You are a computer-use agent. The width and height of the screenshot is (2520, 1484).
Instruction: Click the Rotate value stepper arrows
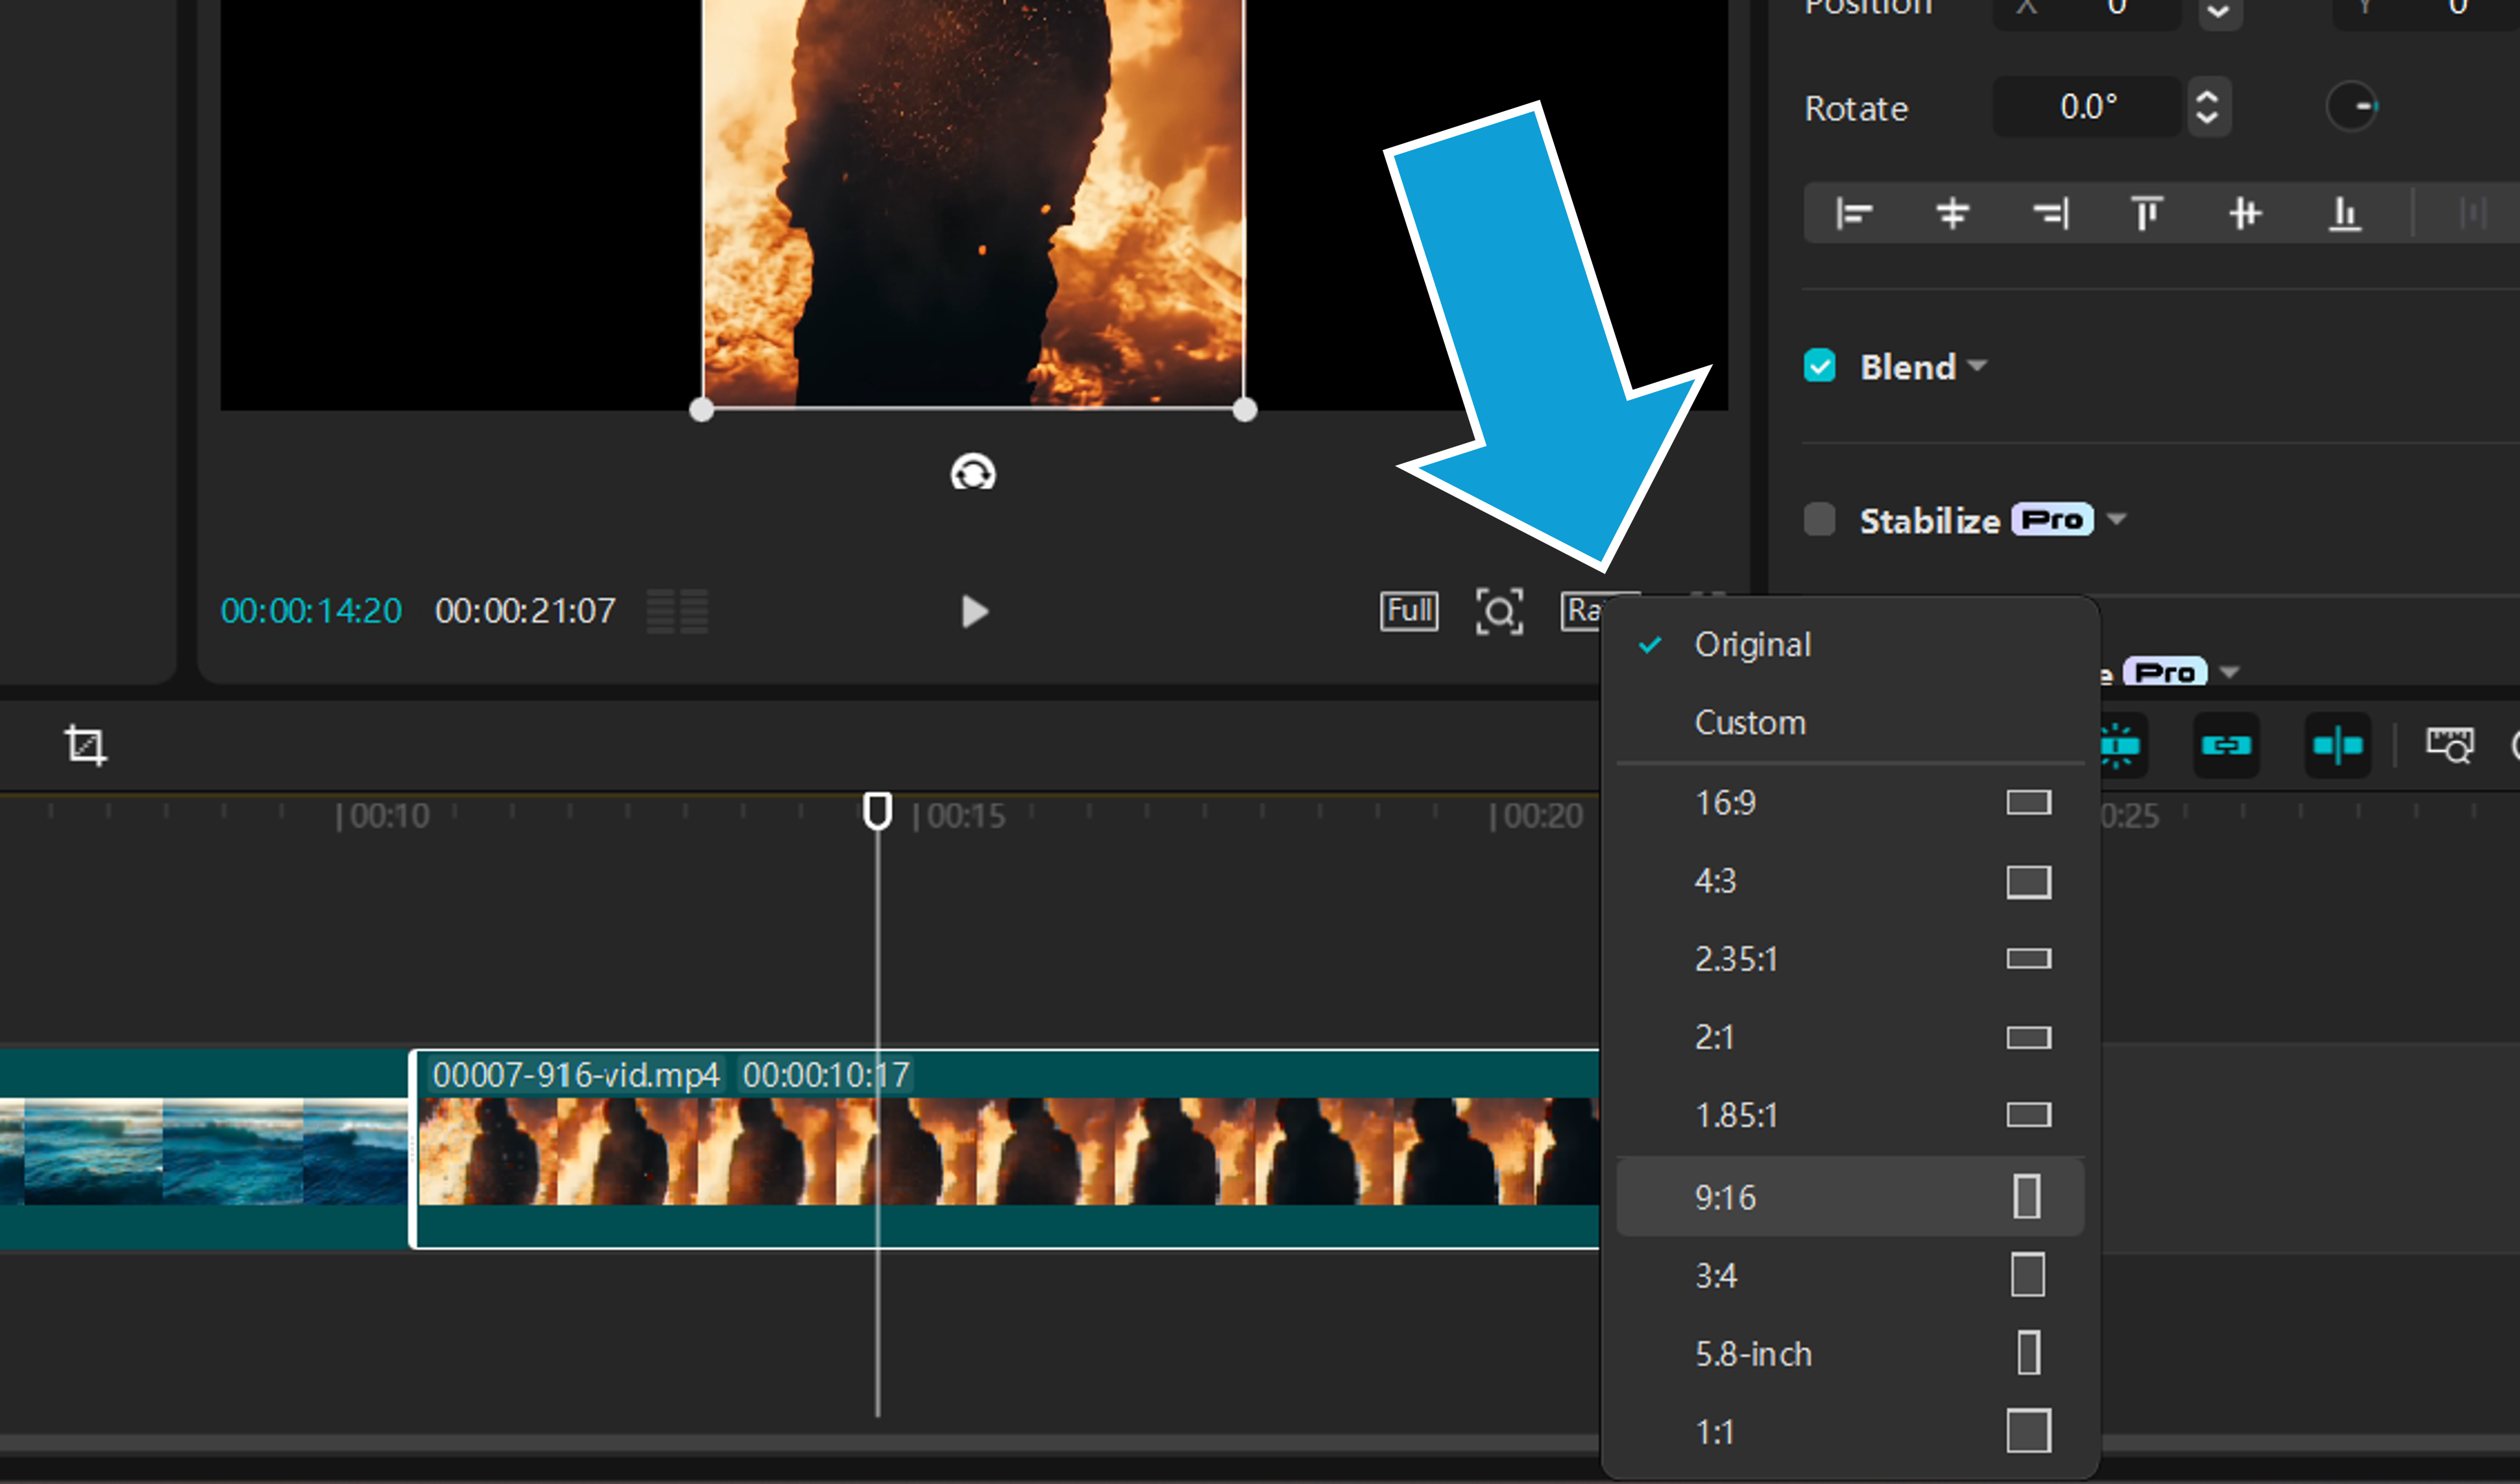[x=2207, y=107]
